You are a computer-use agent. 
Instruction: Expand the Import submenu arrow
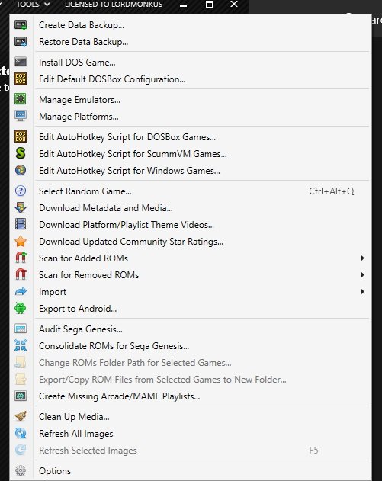pyautogui.click(x=363, y=291)
